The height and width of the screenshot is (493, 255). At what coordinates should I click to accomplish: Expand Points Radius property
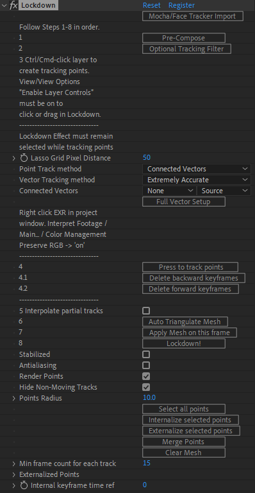pyautogui.click(x=14, y=399)
